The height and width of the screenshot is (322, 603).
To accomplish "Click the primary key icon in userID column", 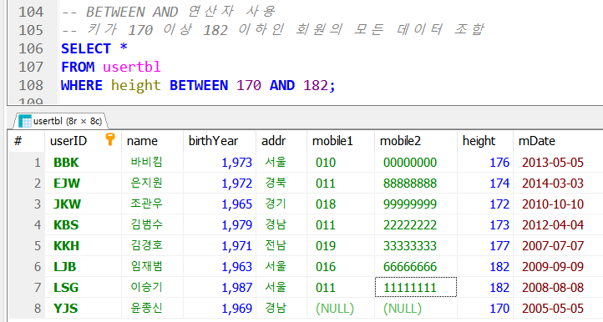I will [x=110, y=139].
